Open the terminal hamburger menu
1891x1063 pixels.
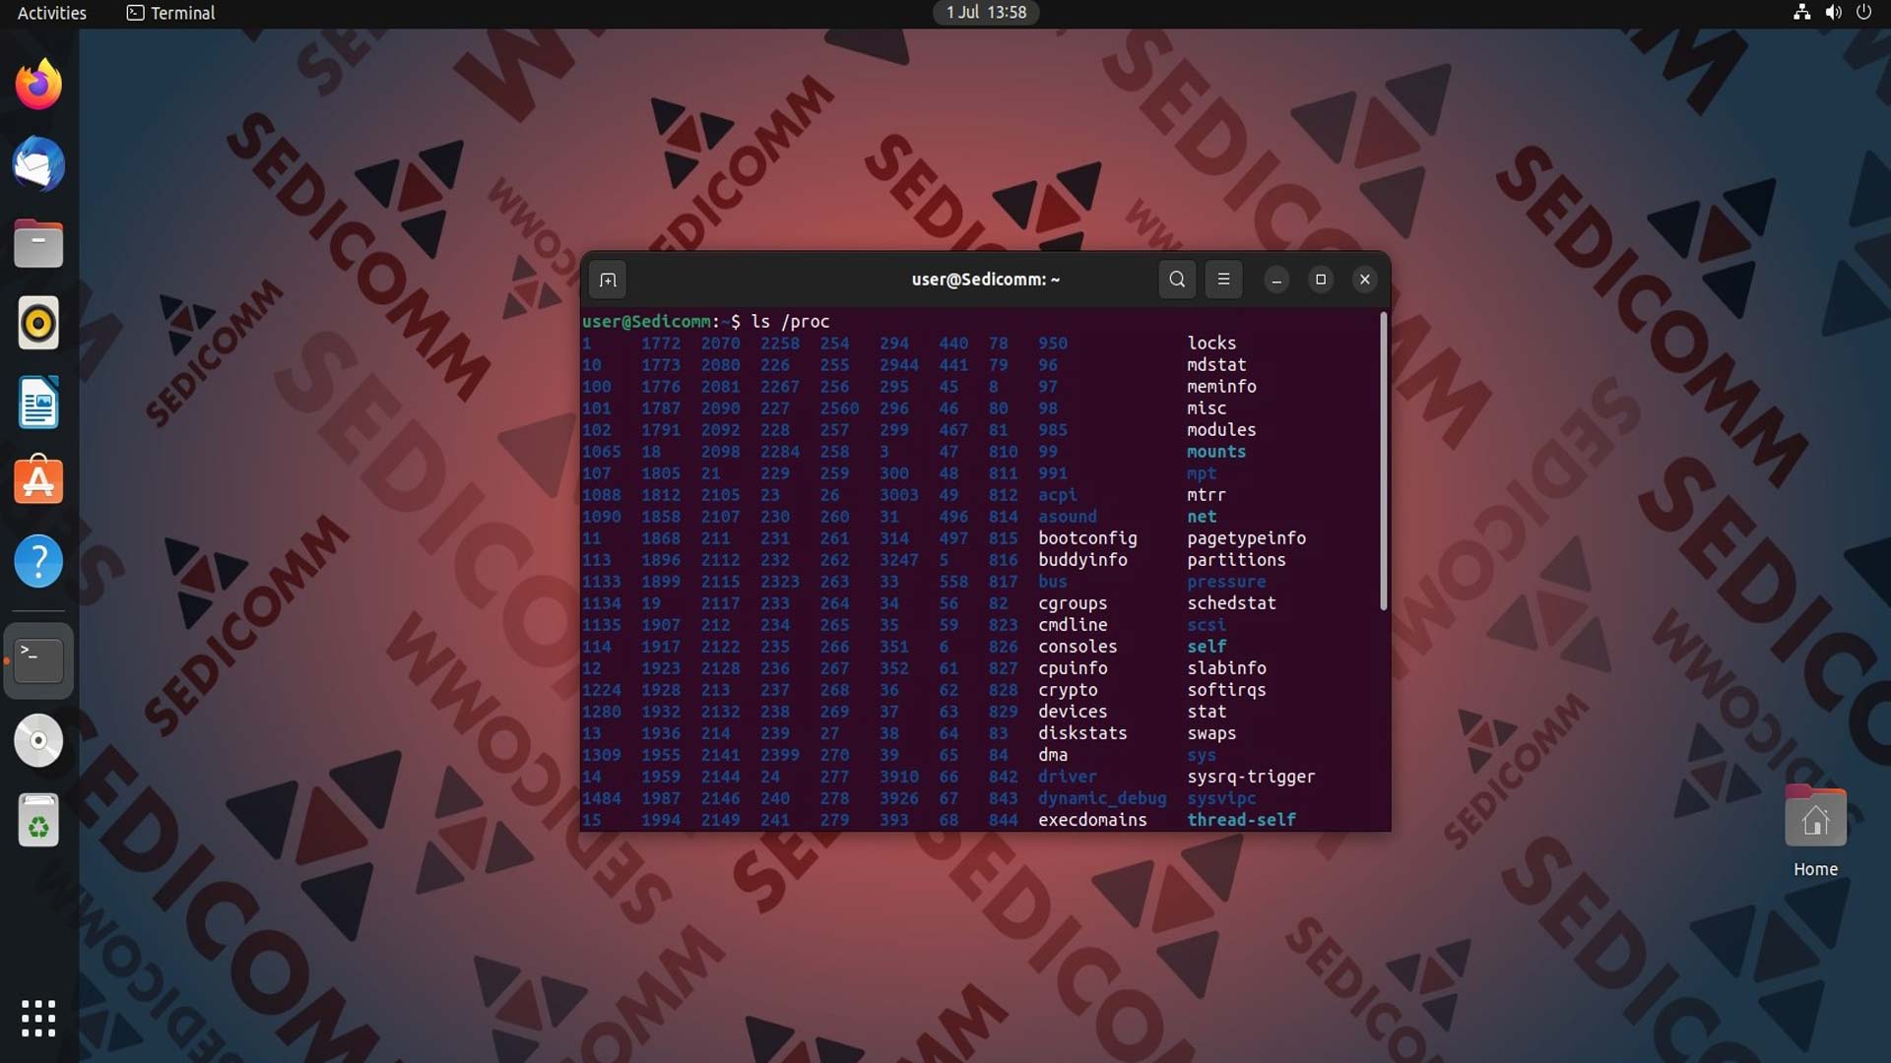click(x=1223, y=280)
